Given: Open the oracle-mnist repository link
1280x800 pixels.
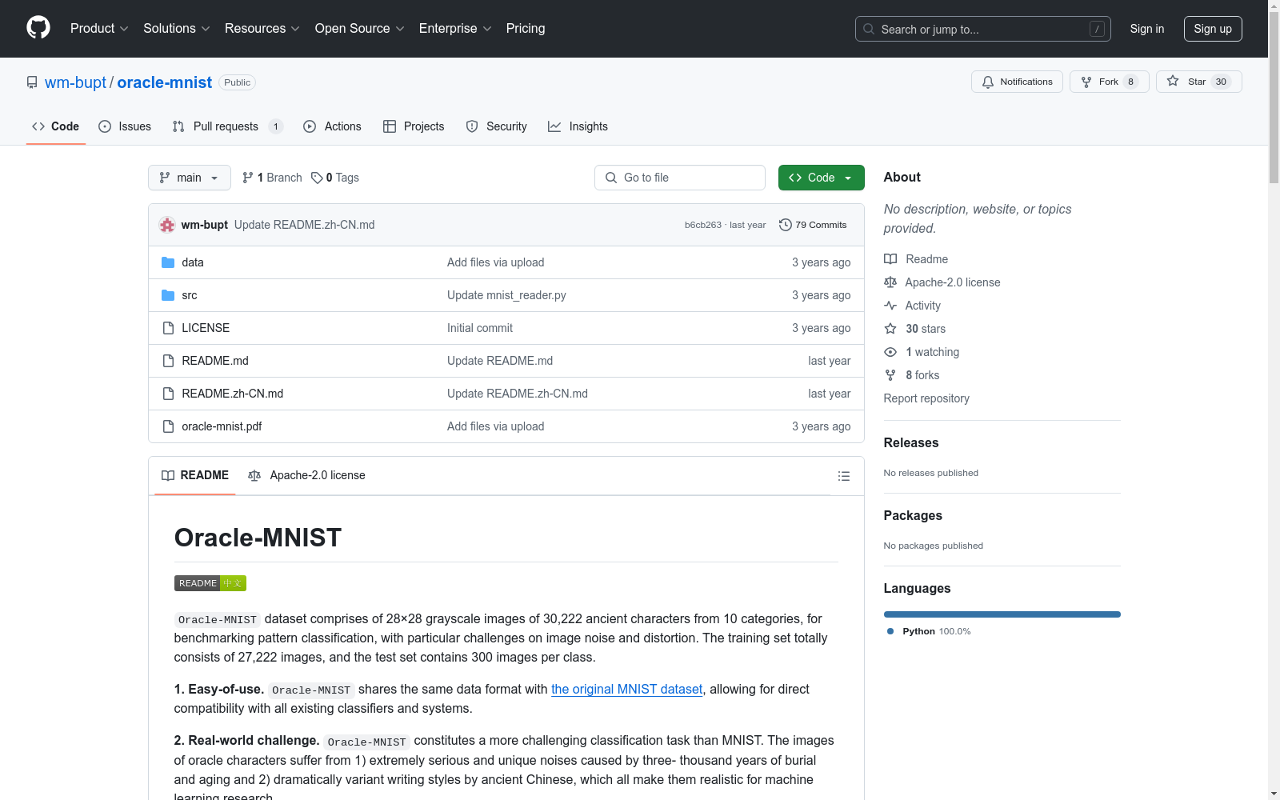Looking at the screenshot, I should (165, 82).
